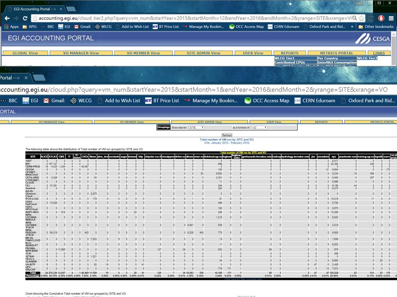This screenshot has height=297, width=397.
Task: Open new tab in lower browser window
Action: coord(39,78)
